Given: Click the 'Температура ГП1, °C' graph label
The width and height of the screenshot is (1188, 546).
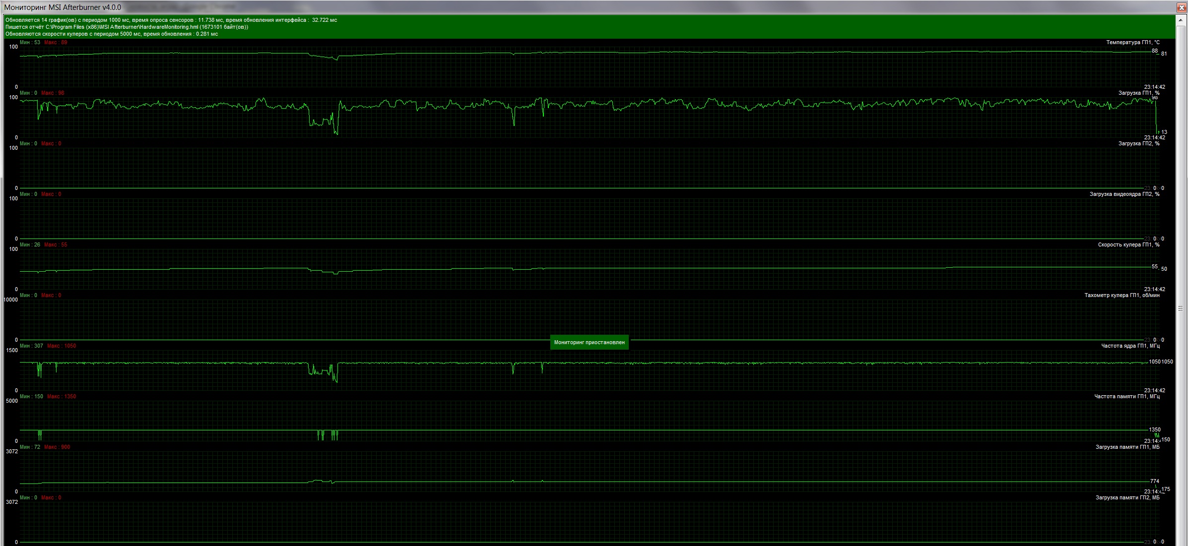Looking at the screenshot, I should [1132, 43].
